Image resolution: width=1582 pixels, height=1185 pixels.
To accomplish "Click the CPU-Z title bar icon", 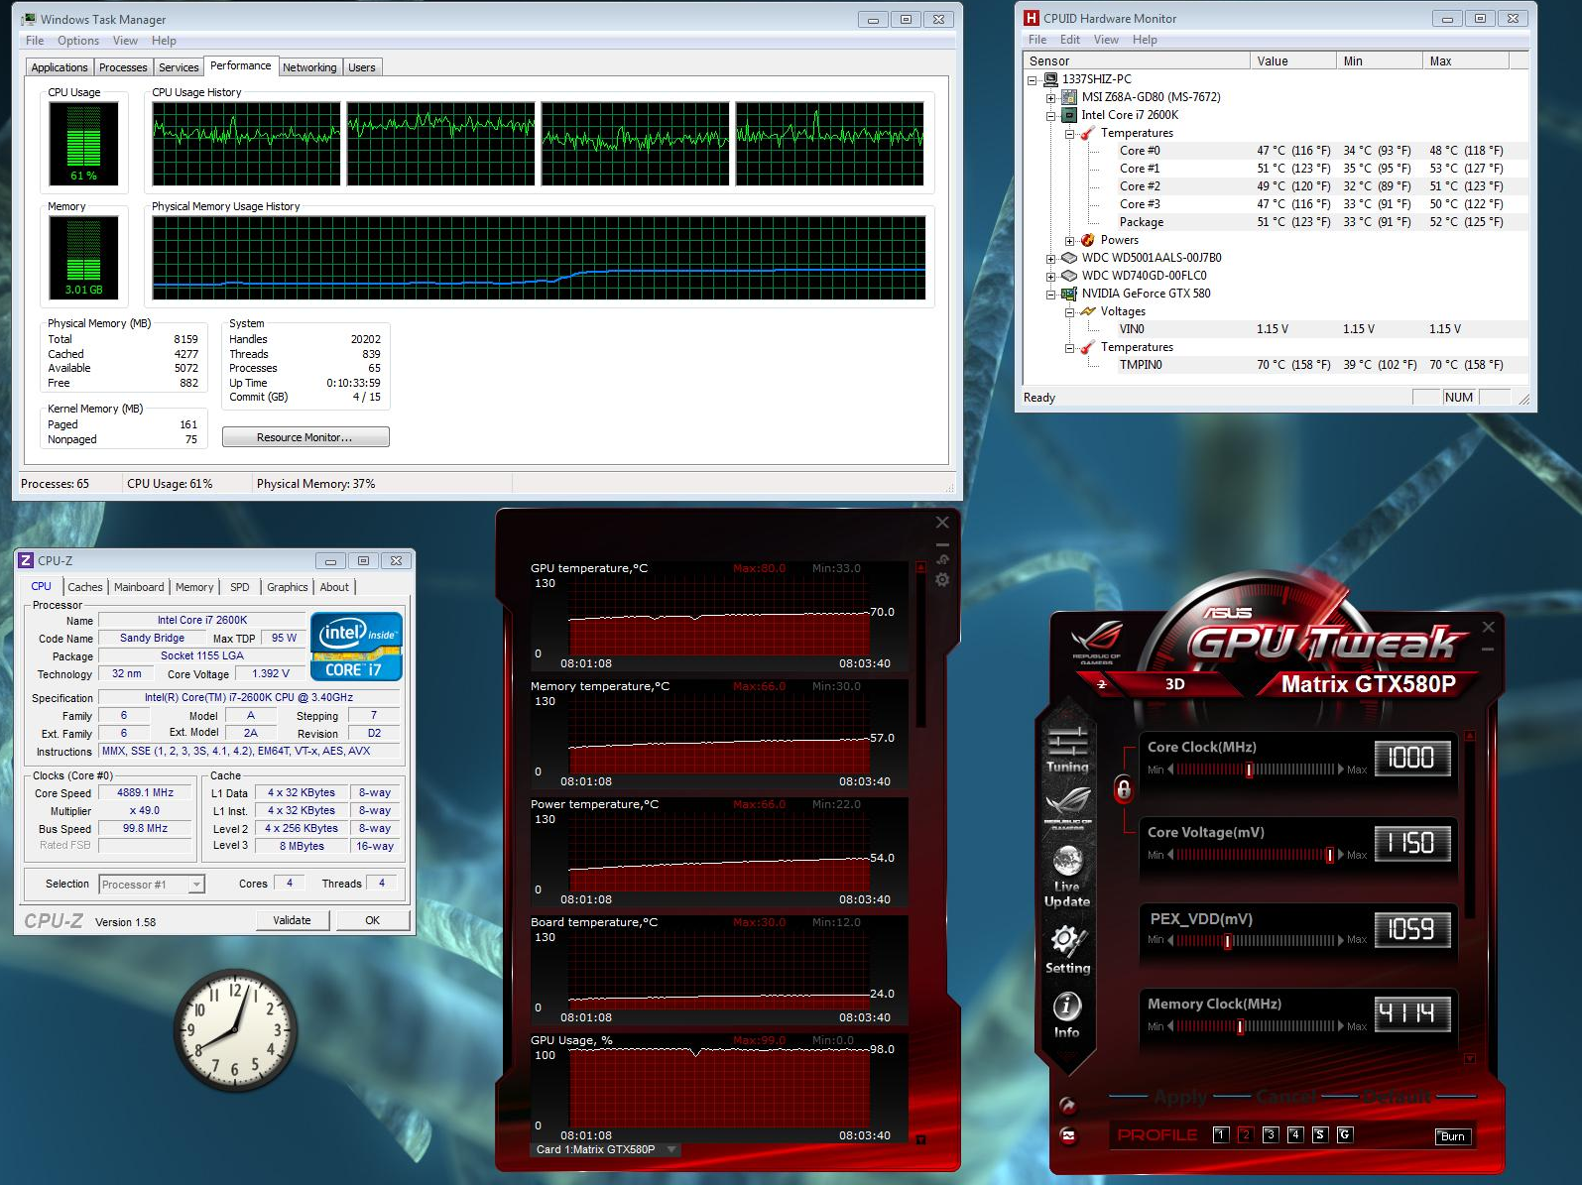I will pos(27,560).
